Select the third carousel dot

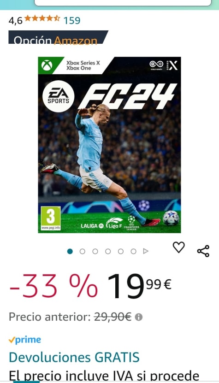tap(95, 251)
